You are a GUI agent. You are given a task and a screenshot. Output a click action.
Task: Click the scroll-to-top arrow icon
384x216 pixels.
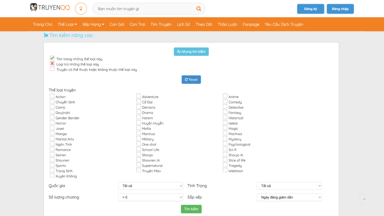pyautogui.click(x=364, y=199)
